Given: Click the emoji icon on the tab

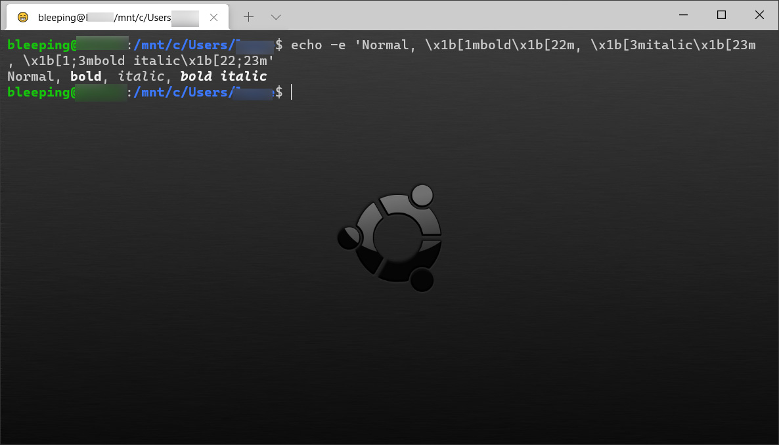Looking at the screenshot, I should 23,17.
